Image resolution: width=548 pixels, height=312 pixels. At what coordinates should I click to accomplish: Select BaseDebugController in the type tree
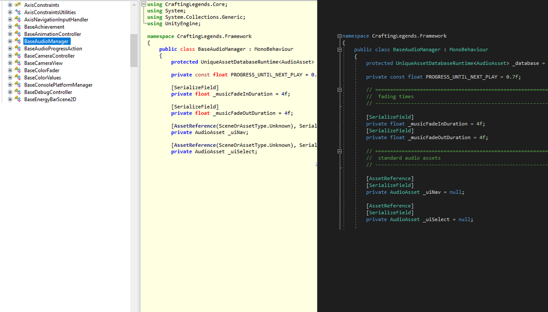(x=48, y=92)
